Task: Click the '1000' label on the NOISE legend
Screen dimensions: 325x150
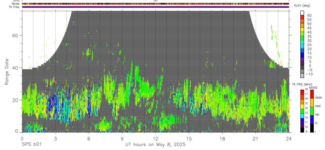Action: point(318,106)
